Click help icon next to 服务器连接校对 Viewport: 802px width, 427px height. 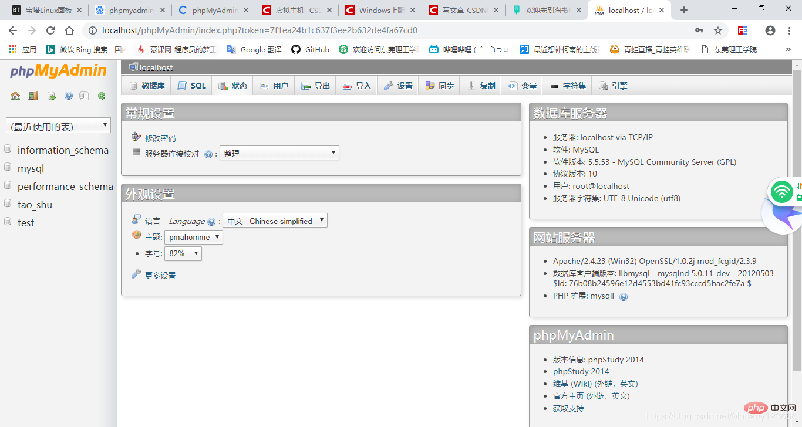pos(208,154)
